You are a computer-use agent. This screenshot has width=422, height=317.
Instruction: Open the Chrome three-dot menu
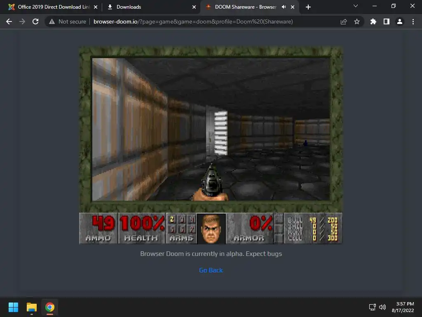413,21
